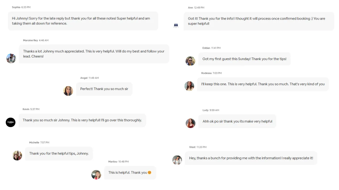This screenshot has height=190, width=339.
Task: Click Ann's small blue logo avatar
Action: tap(176, 26)
